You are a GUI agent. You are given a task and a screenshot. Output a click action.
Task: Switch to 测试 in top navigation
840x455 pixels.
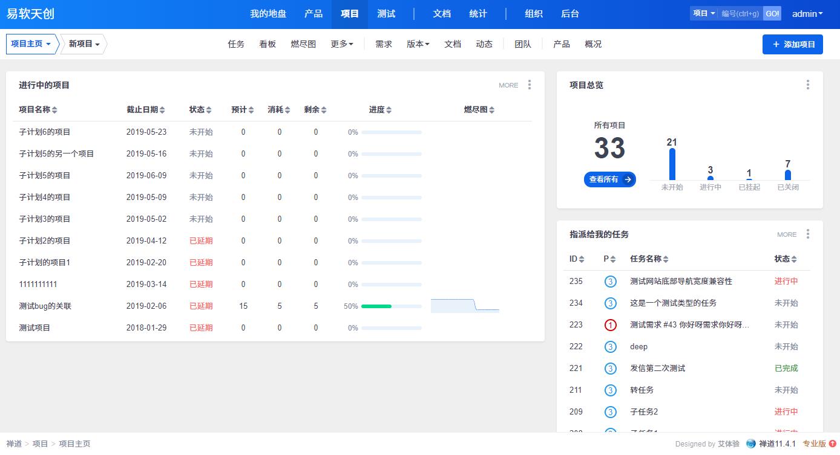(x=386, y=14)
